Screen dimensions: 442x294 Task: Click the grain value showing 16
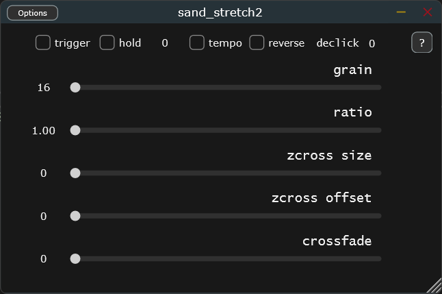pos(44,88)
